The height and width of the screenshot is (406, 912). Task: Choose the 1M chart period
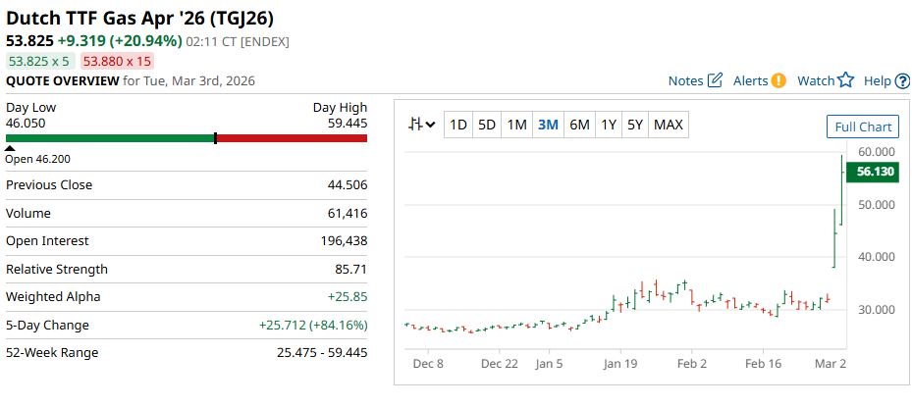(517, 125)
